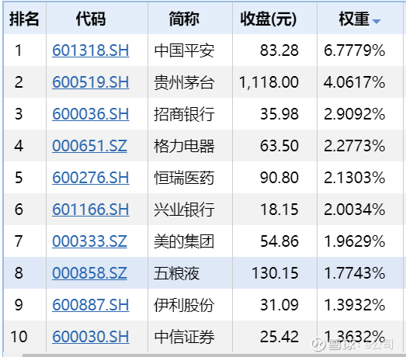Open stock link 601318.SH

91,50
